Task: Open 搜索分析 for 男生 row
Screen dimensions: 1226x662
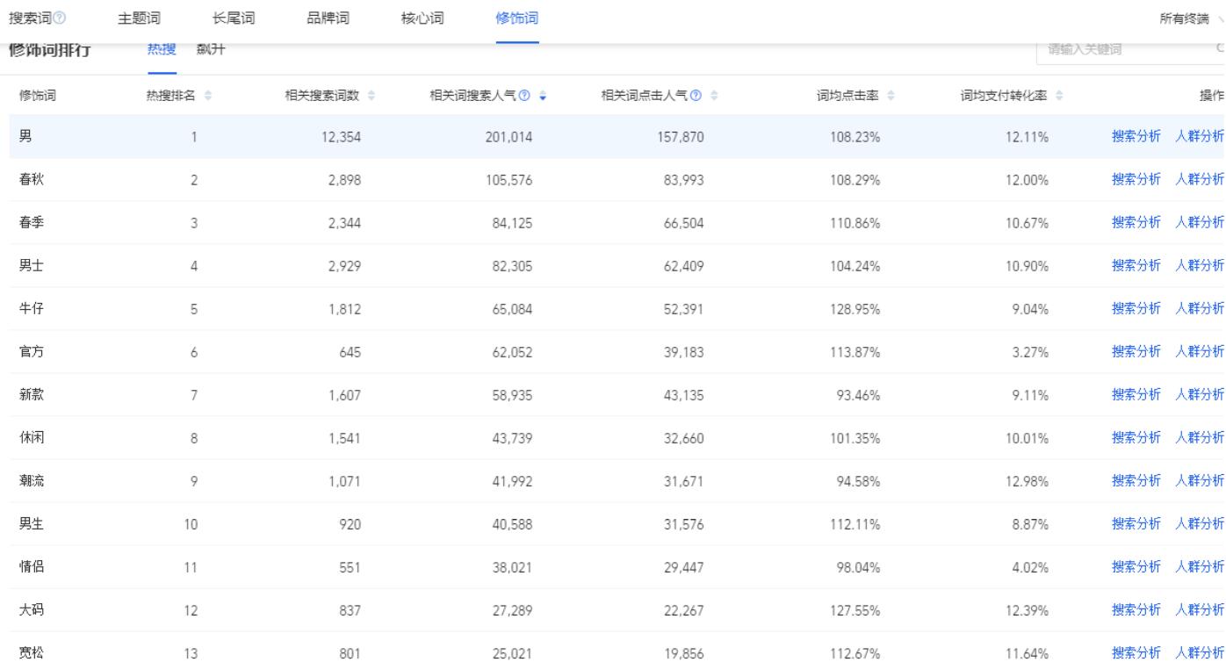Action: point(1136,523)
